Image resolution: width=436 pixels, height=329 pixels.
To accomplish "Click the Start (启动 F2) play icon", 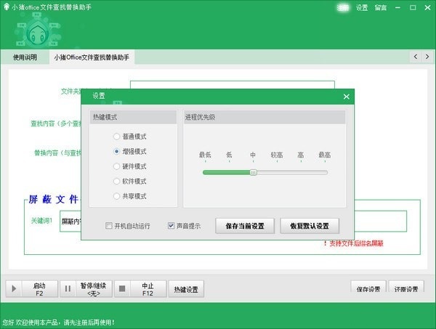I will tap(15, 289).
